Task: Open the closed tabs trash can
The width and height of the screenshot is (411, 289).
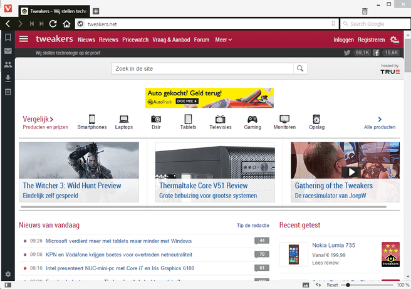Action: tap(365, 11)
